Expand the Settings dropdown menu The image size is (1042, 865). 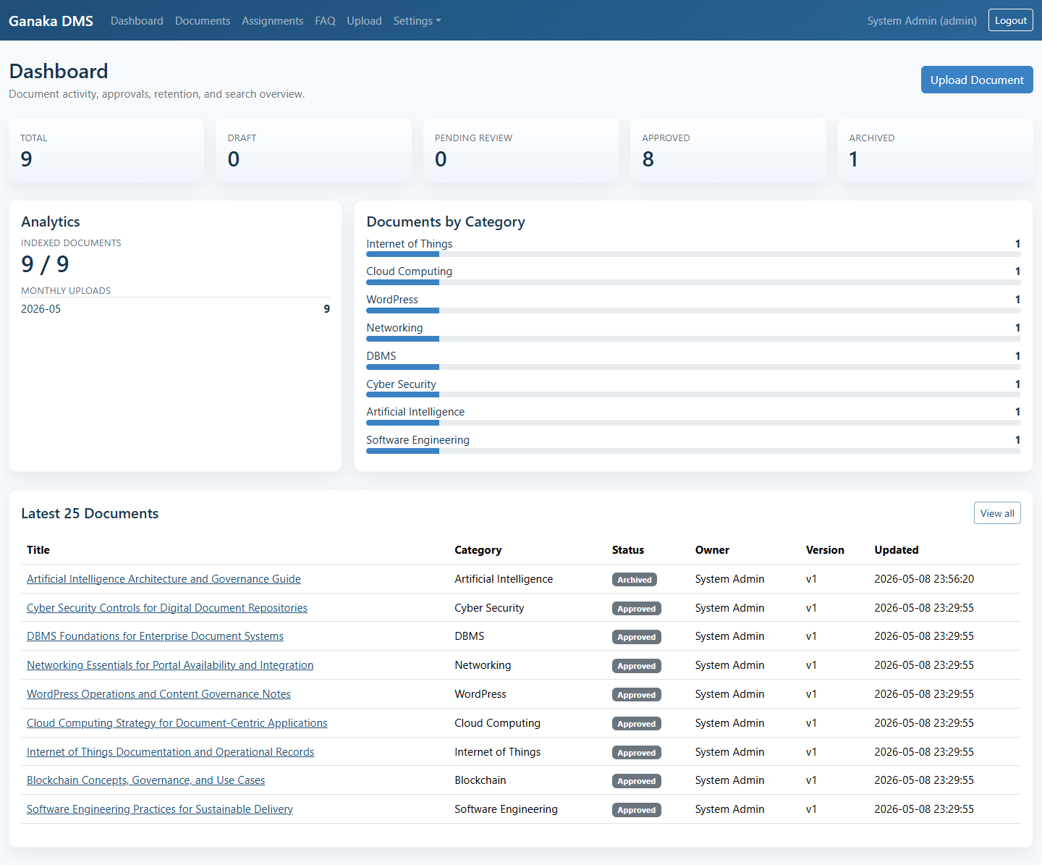[417, 21]
